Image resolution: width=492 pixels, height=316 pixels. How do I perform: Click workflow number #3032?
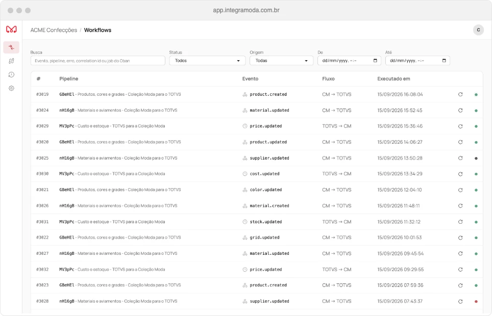click(x=42, y=269)
